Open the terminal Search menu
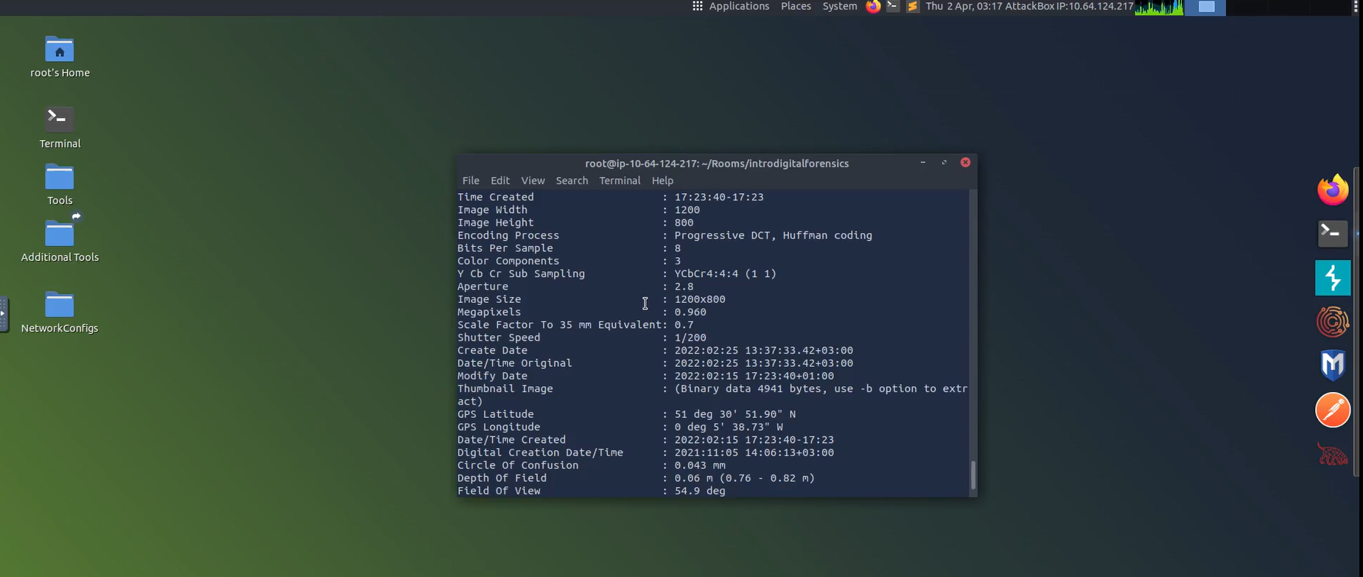The height and width of the screenshot is (577, 1363). (x=572, y=181)
